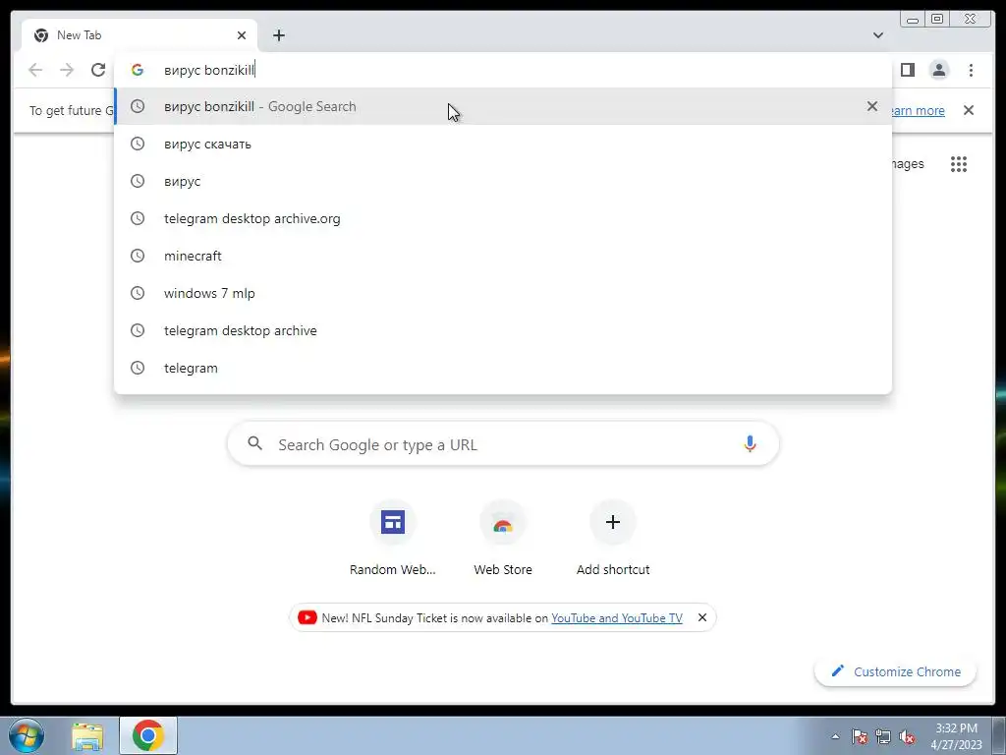The width and height of the screenshot is (1006, 755).
Task: Start voice search with the microphone icon
Action: [x=750, y=443]
